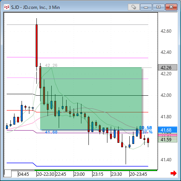Click the 42.26 text atop green rectangle
Screen dimensions: 181x181
pos(51,65)
